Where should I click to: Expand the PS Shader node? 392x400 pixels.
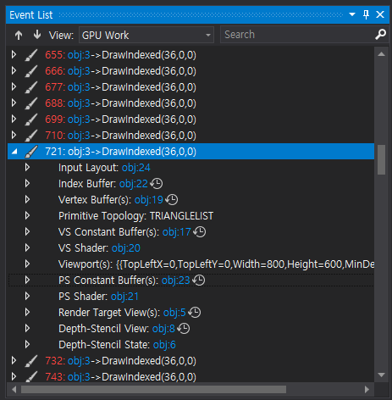pyautogui.click(x=27, y=296)
